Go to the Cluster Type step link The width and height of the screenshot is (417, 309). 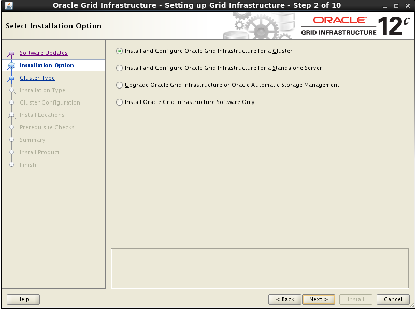37,78
